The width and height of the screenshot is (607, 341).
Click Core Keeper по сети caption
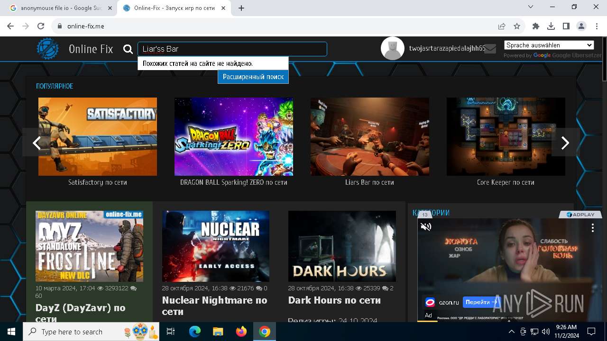[506, 182]
